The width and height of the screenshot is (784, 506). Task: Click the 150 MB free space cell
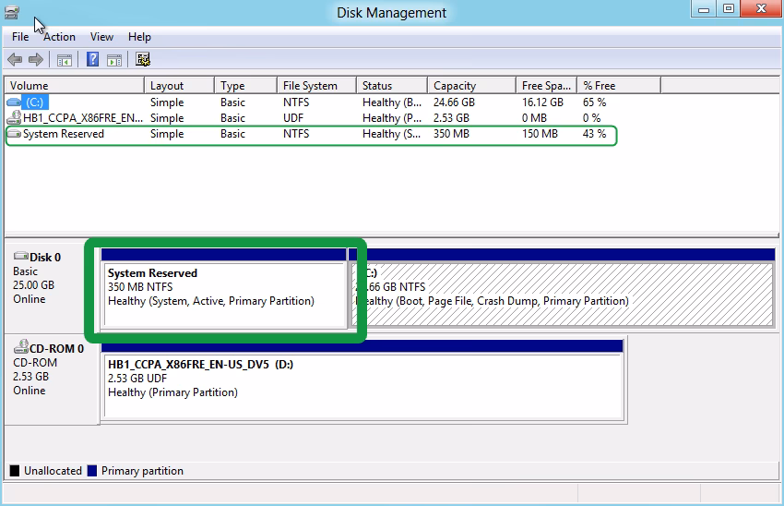[540, 134]
